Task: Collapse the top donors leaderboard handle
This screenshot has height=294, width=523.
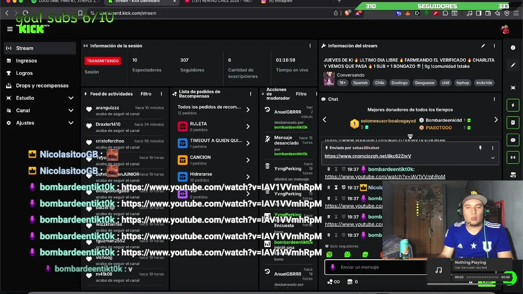Action: 410,136
